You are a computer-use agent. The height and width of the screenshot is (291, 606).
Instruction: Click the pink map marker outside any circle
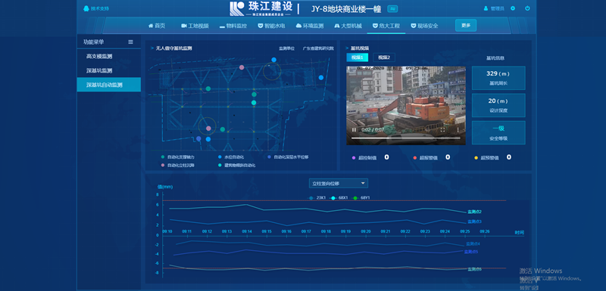[242, 67]
